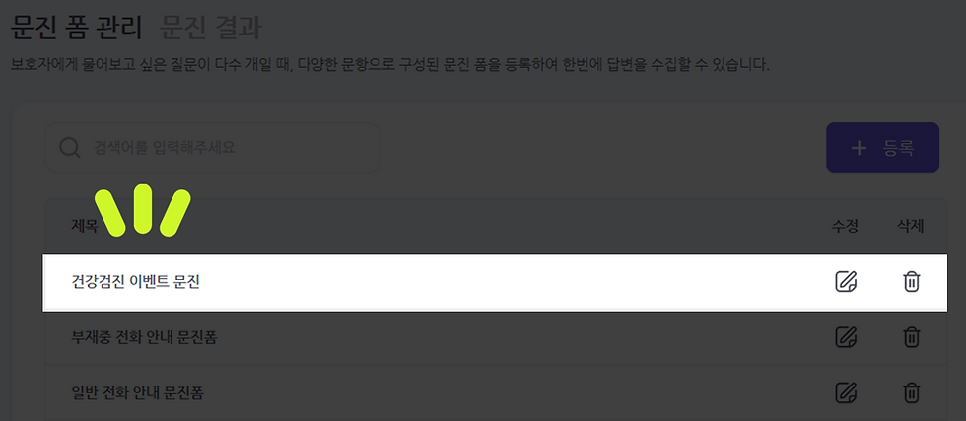Focus the 검색어를 입력해주세요 search field
Image resolution: width=966 pixels, height=421 pixels.
coord(213,147)
